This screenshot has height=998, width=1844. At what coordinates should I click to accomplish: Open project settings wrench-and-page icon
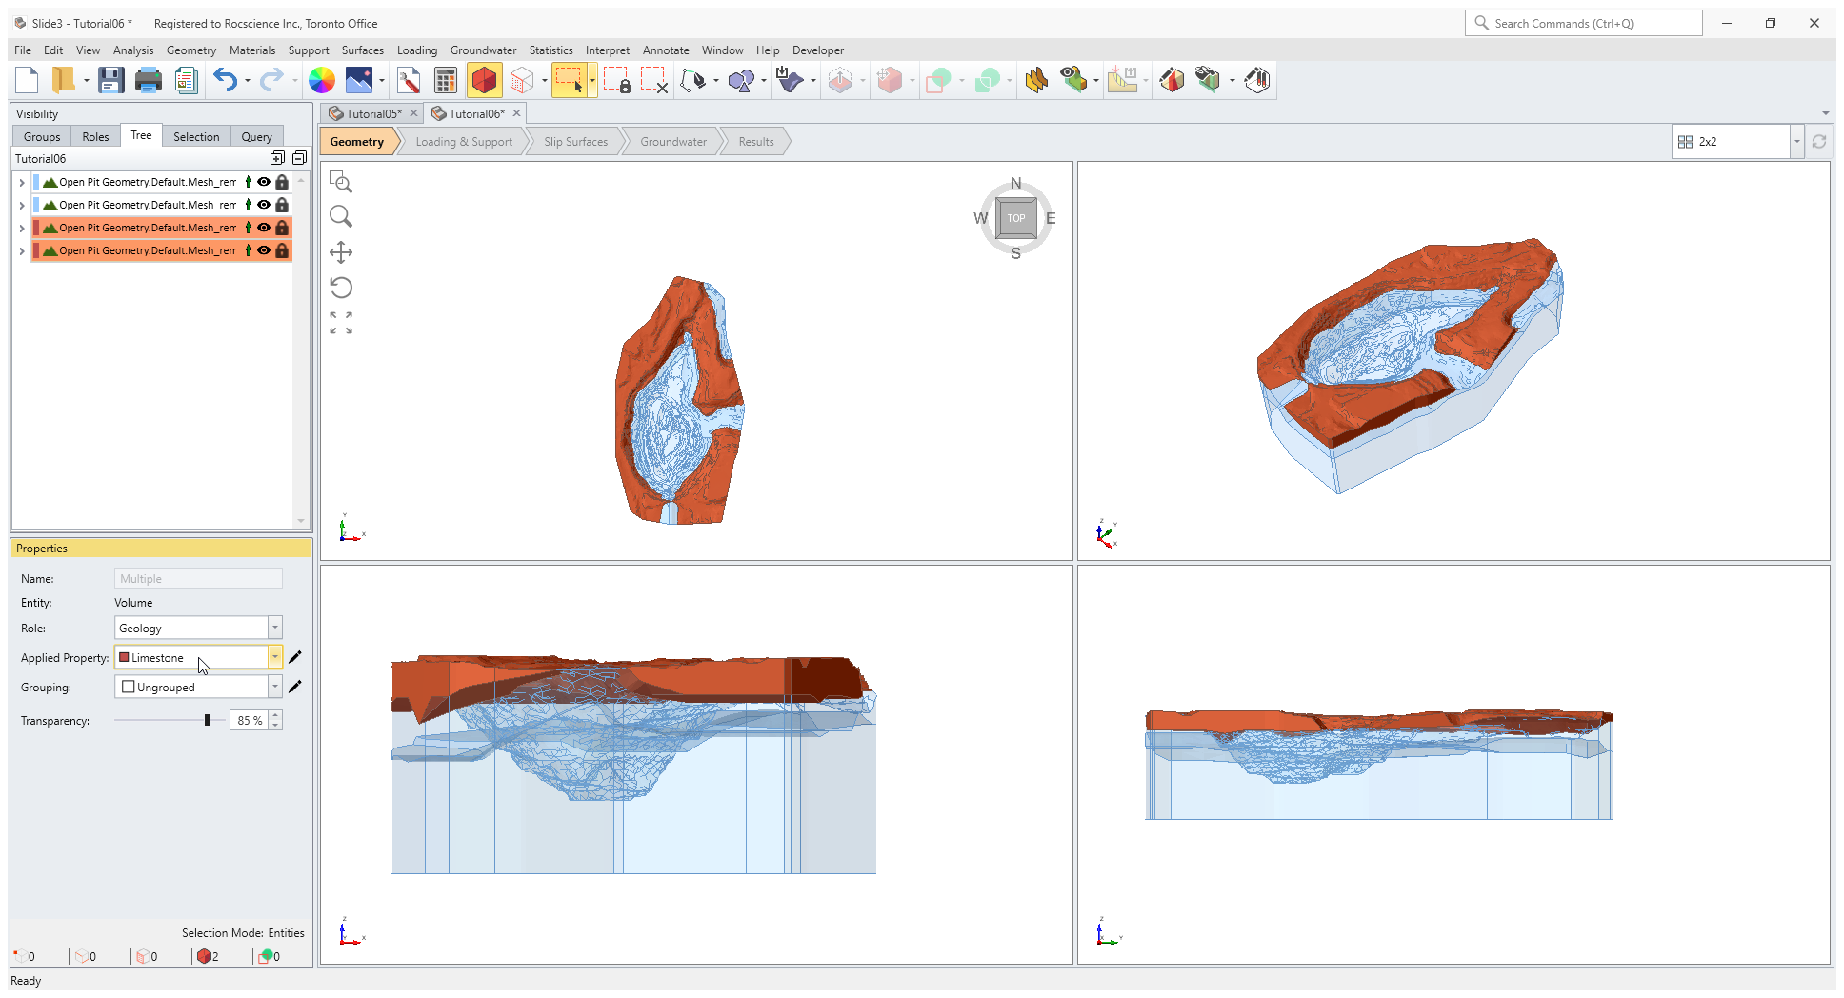409,81
